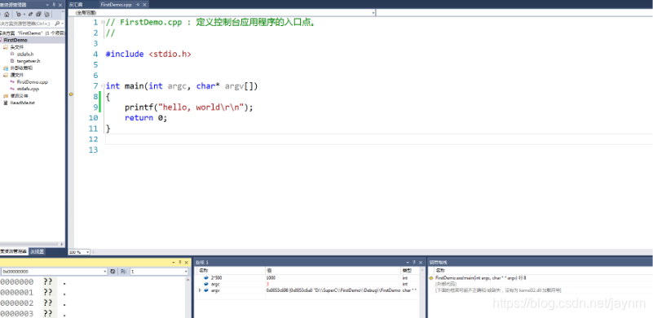Click the Show All Files icon in Solution Explorer
This screenshot has height=318, width=653.
pyautogui.click(x=46, y=14)
